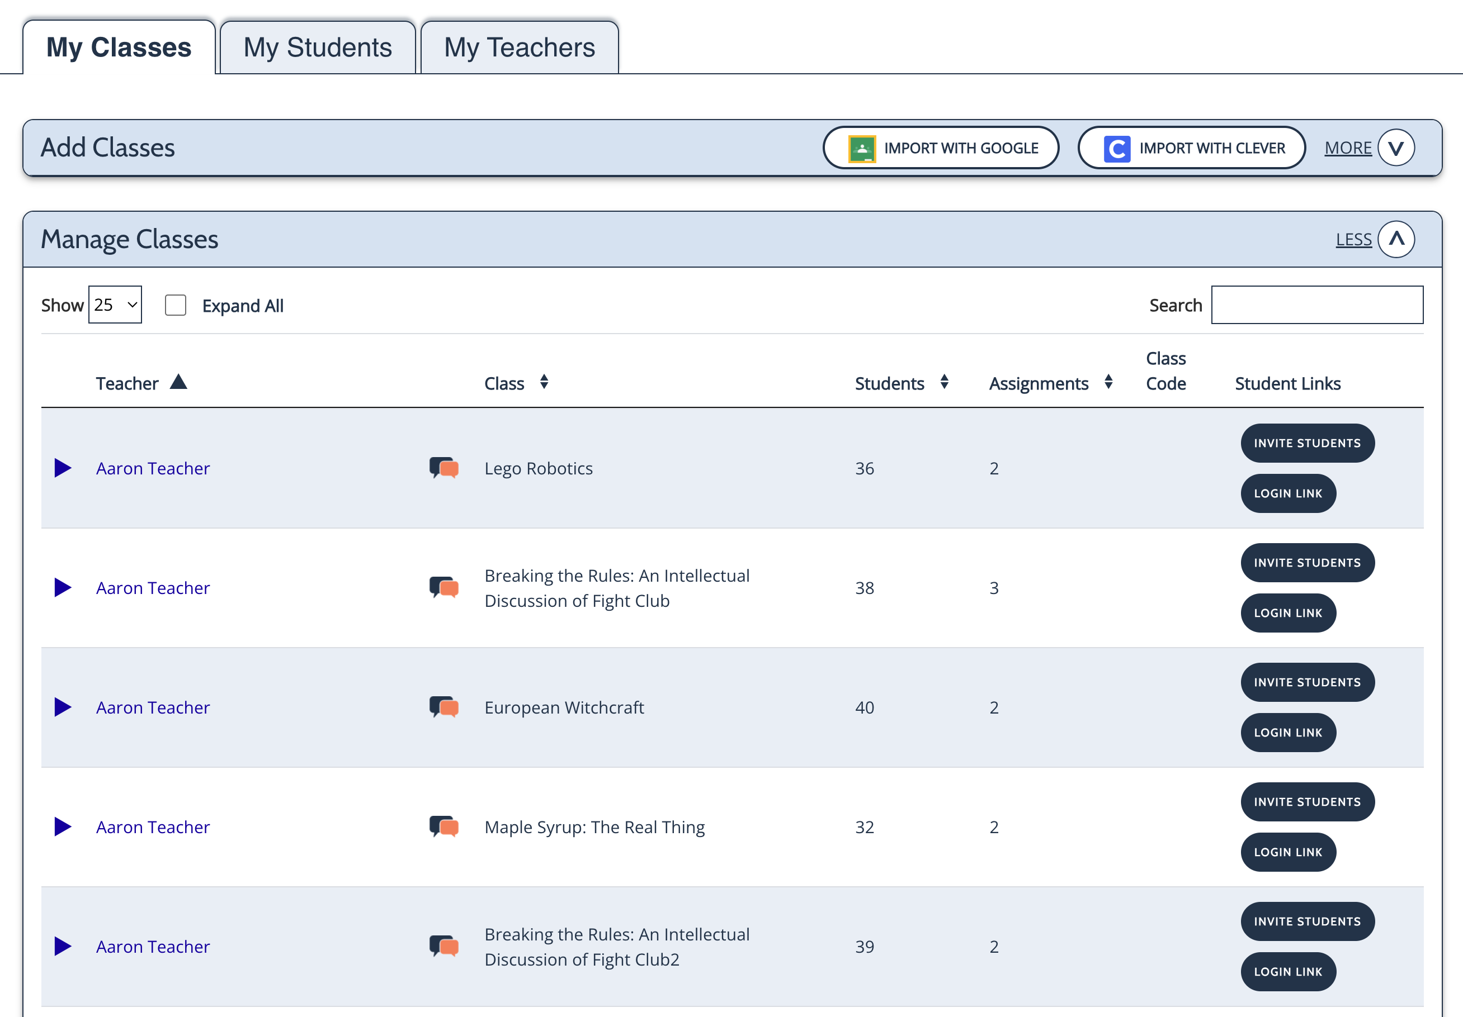Image resolution: width=1463 pixels, height=1017 pixels.
Task: Open Aaron Teacher link in European Witchcraft row
Action: pos(153,707)
